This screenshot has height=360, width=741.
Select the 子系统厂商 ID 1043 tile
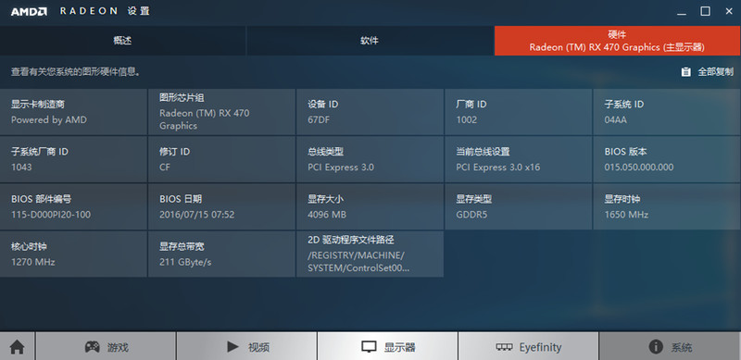(73, 159)
